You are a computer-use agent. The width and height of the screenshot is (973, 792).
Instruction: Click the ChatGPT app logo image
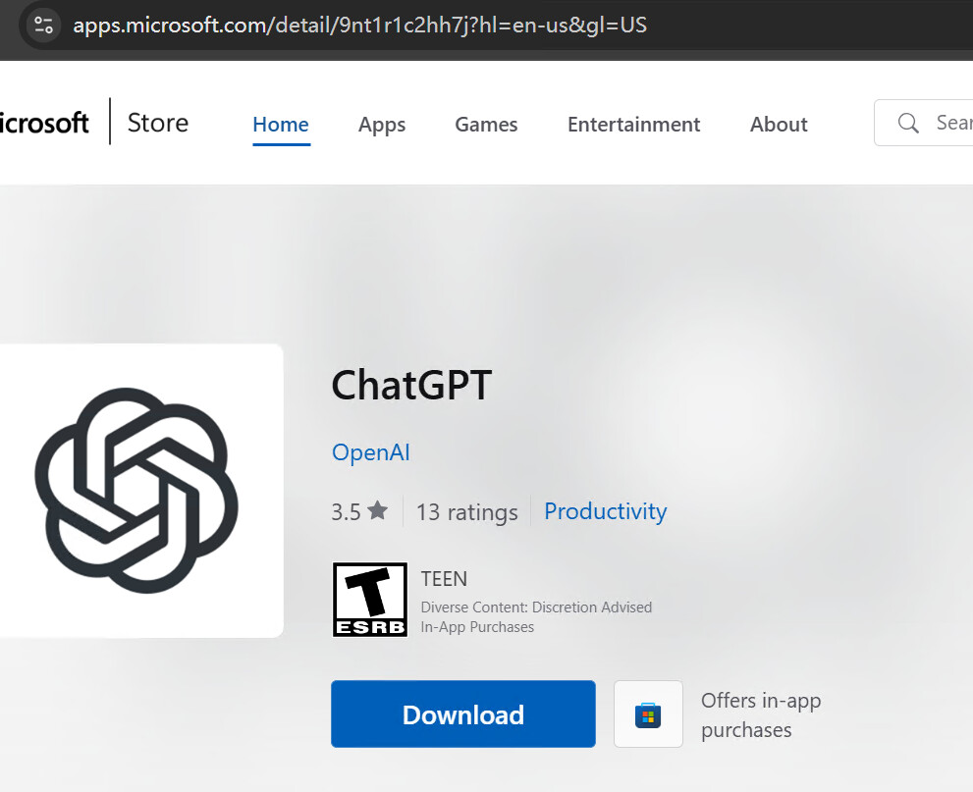point(139,491)
